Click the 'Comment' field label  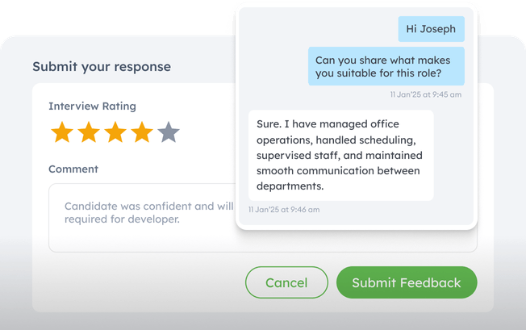click(73, 169)
